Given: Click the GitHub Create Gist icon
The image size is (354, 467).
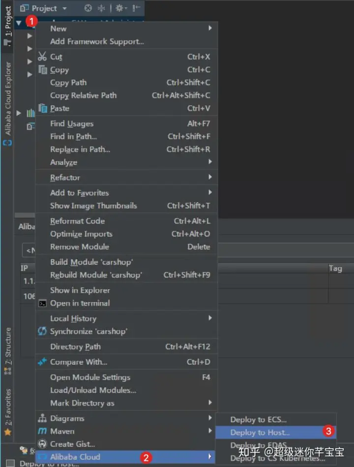Looking at the screenshot, I should pos(43,444).
